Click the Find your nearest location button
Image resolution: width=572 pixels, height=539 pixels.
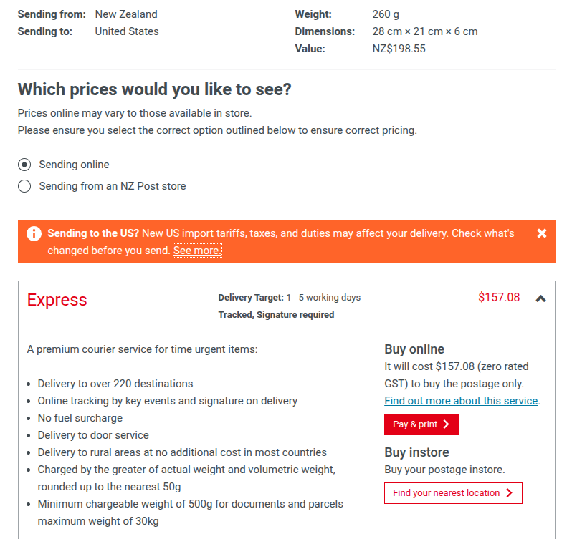tap(453, 493)
